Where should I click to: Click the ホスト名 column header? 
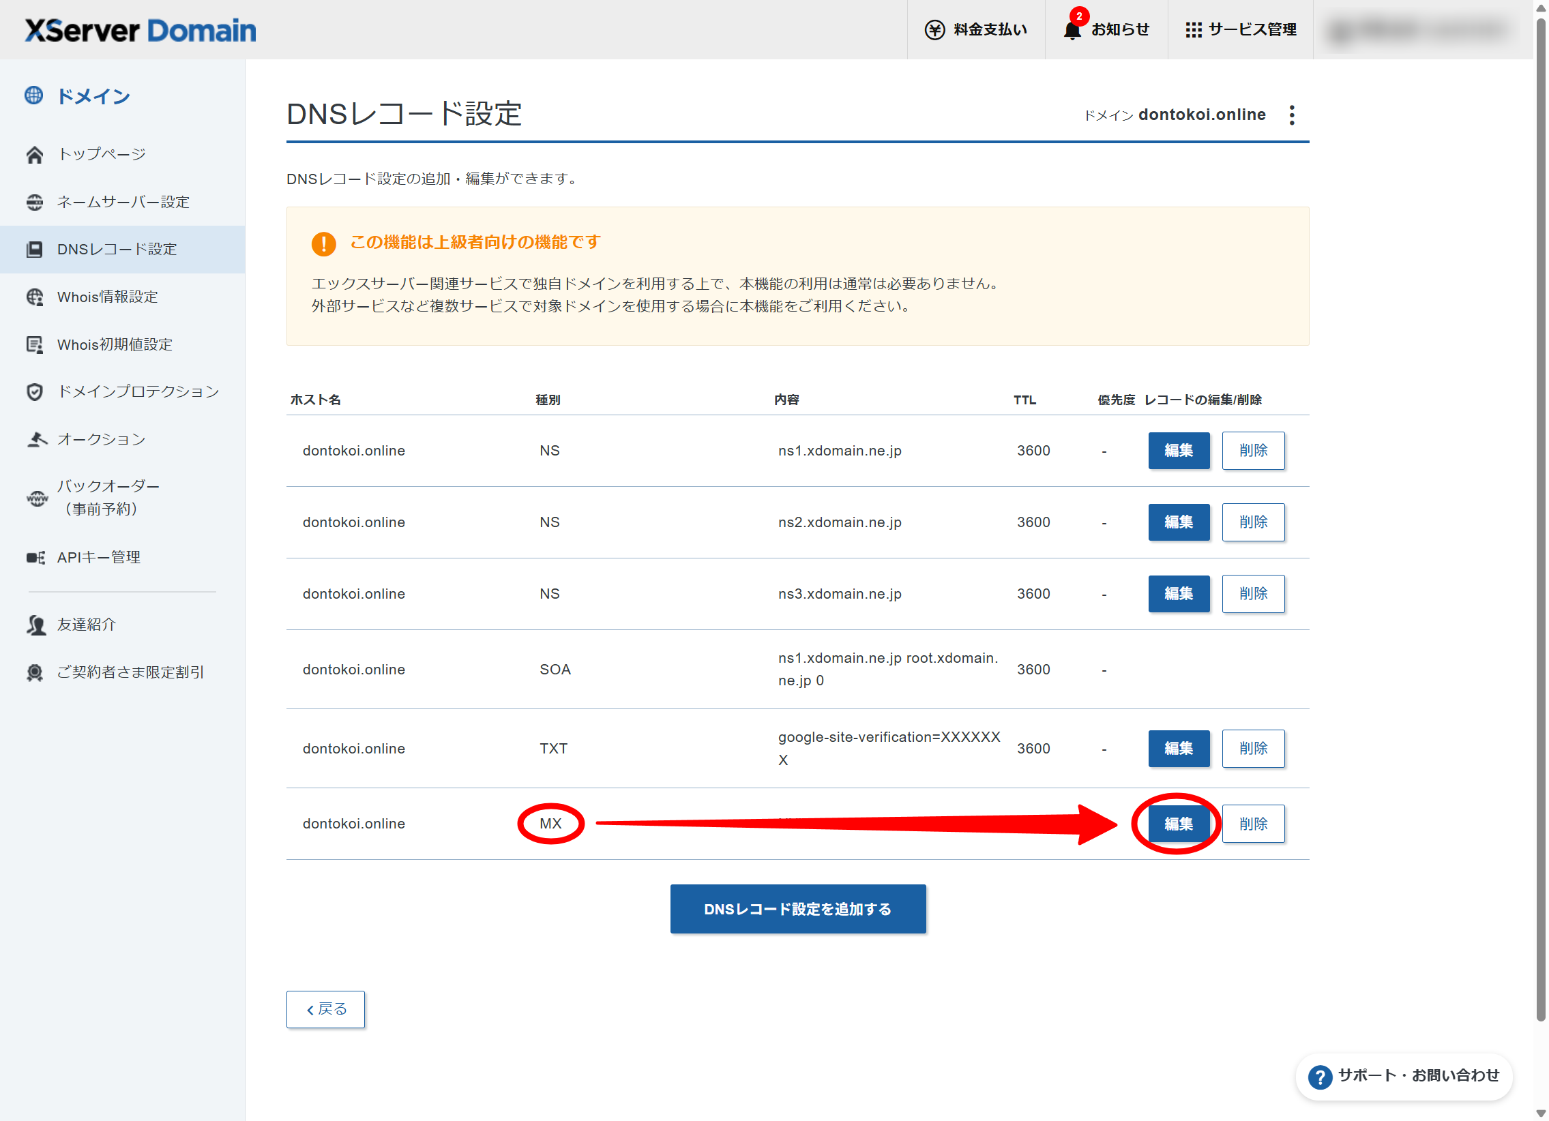click(x=316, y=400)
